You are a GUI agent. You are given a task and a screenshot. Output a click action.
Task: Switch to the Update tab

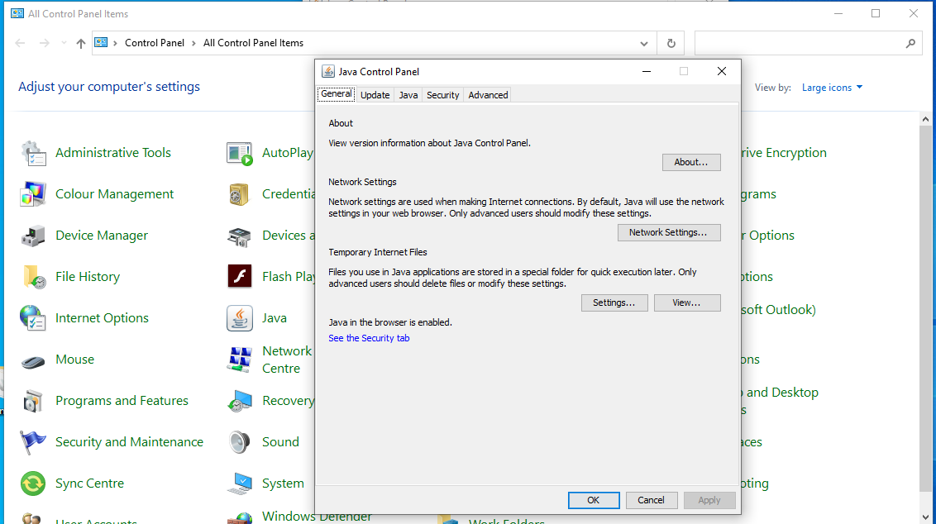[x=375, y=95]
